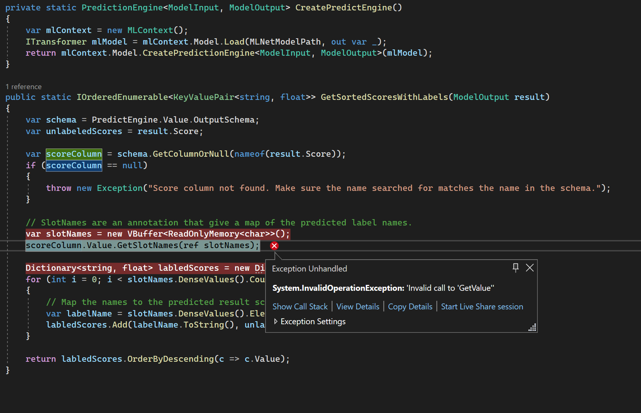The image size is (641, 413).
Task: Click the red exception error icon
Action: (x=274, y=245)
